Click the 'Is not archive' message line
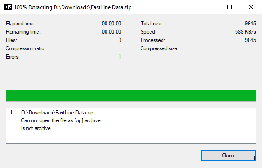The height and width of the screenshot is (168, 262). click(36, 128)
